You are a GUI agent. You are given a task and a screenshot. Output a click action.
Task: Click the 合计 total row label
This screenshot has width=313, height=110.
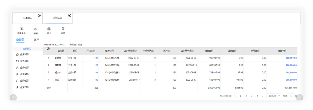point(49,88)
